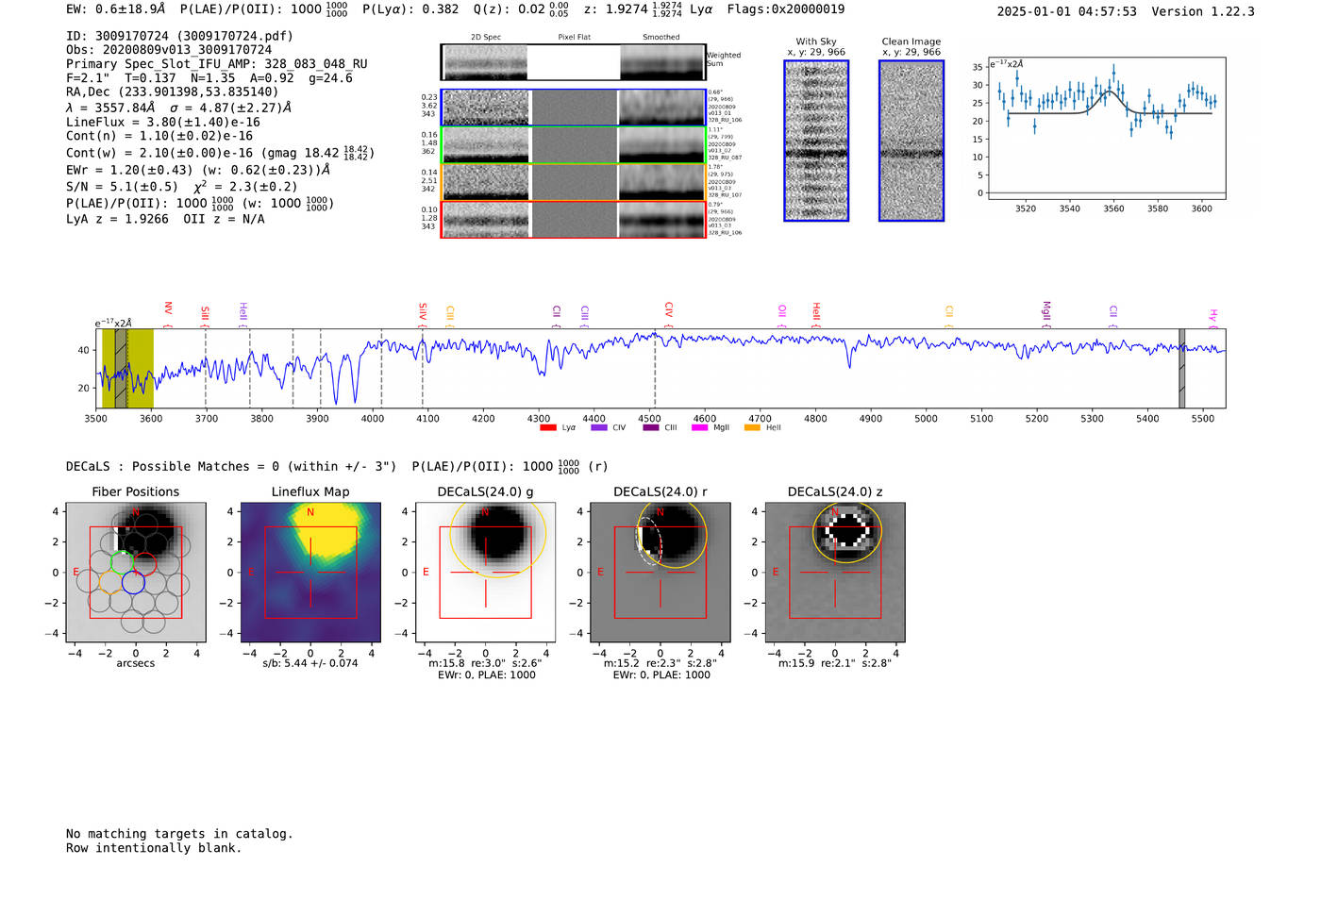The height and width of the screenshot is (899, 1321).
Task: Click the EW: 0.6±18.9Å header value
Action: 116,8
